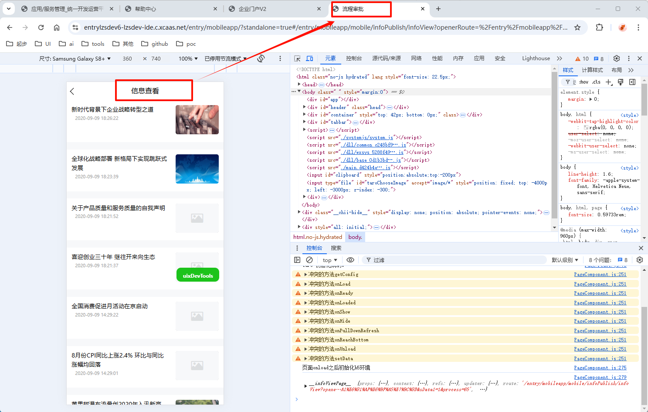Screen dimensions: 648x412
Task: Expand the div id="header" node
Action: click(x=304, y=107)
